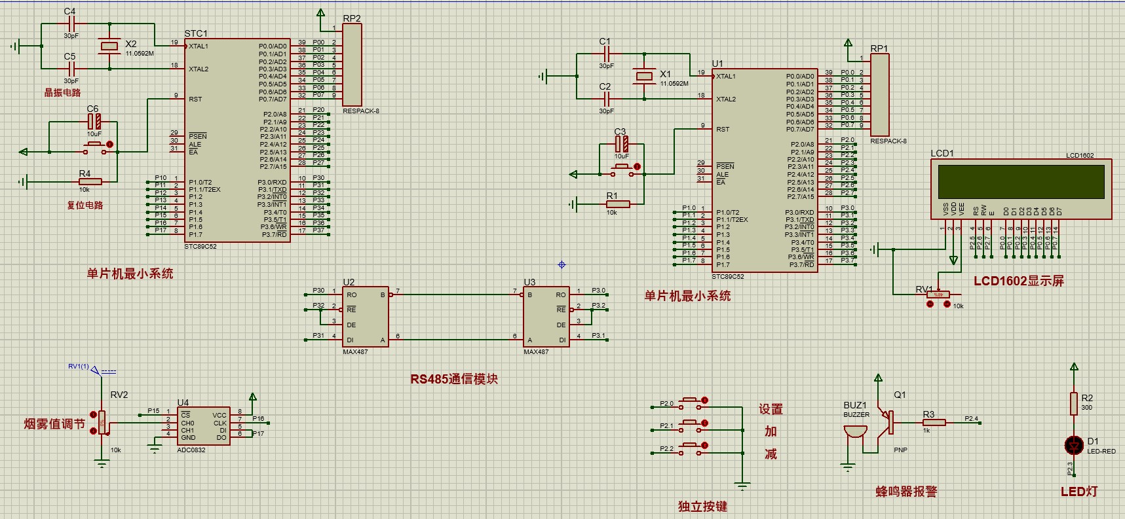The width and height of the screenshot is (1125, 519).
Task: Click the X1 crystal near U1
Action: 644,76
